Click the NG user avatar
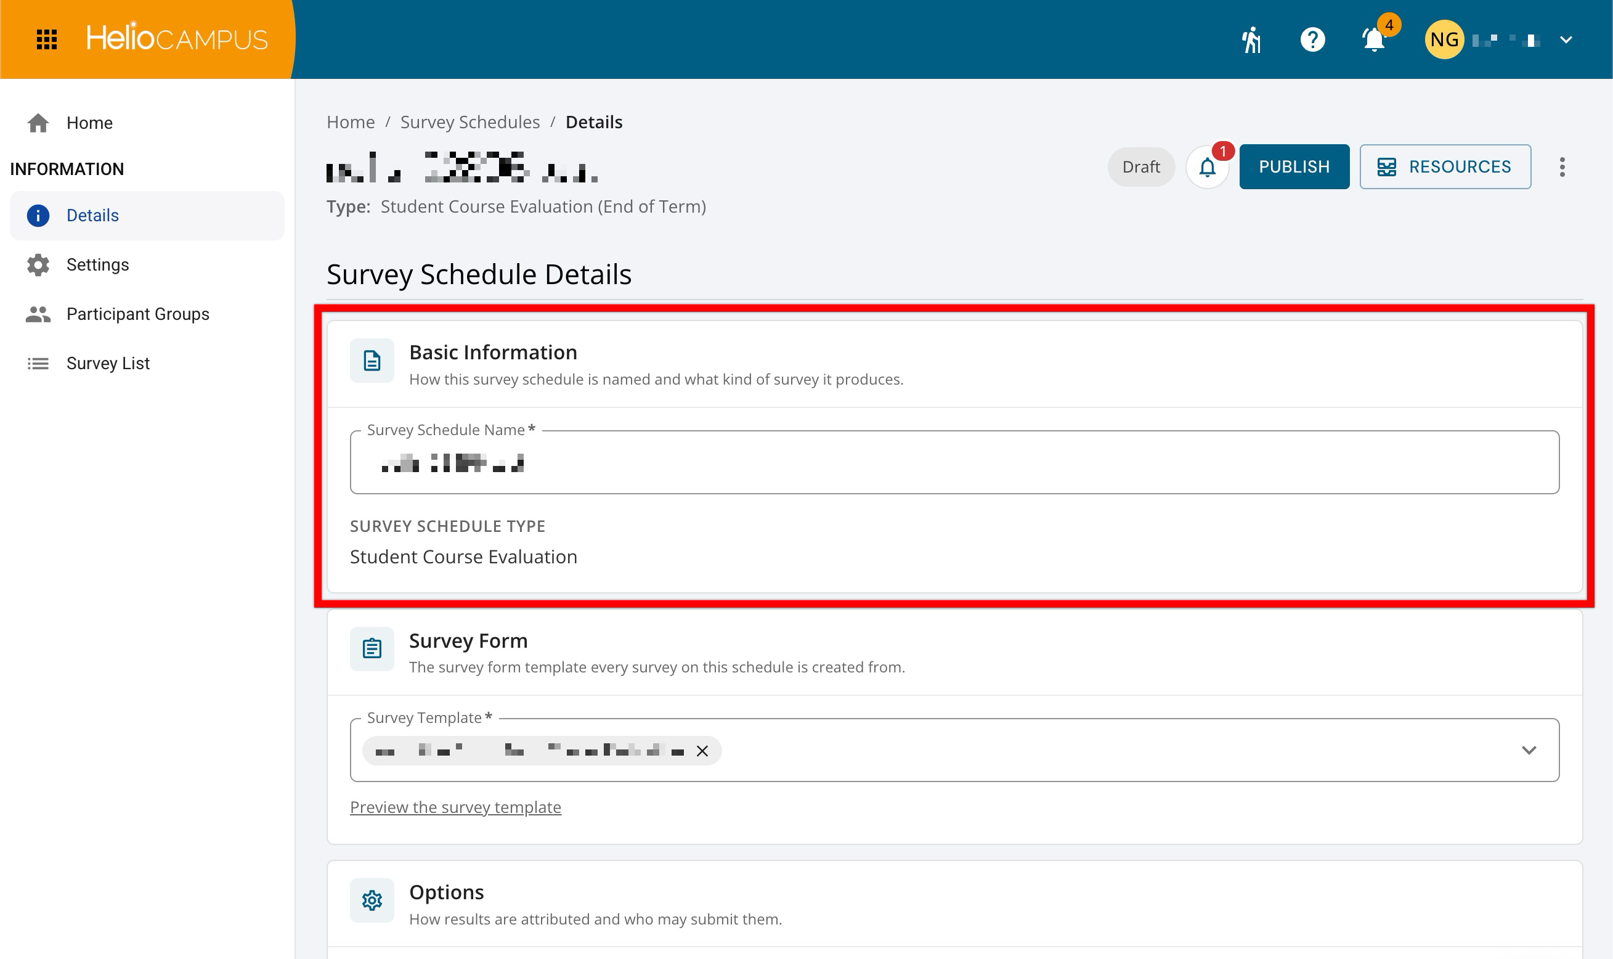Image resolution: width=1613 pixels, height=959 pixels. [1444, 39]
